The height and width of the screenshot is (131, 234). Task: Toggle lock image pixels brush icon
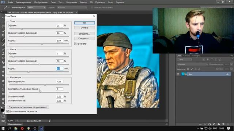coord(192,69)
